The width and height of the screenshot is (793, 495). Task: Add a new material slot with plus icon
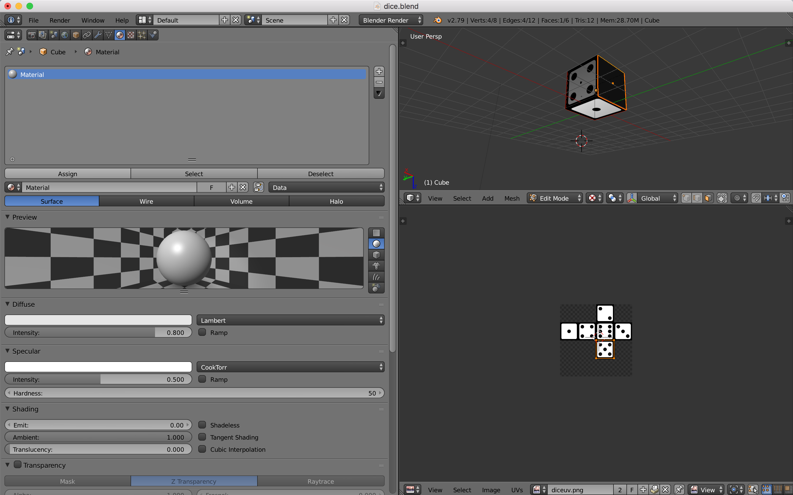click(x=379, y=71)
